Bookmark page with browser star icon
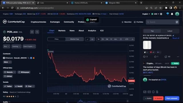Viewport: 183px width, 103px height. click(x=160, y=8)
